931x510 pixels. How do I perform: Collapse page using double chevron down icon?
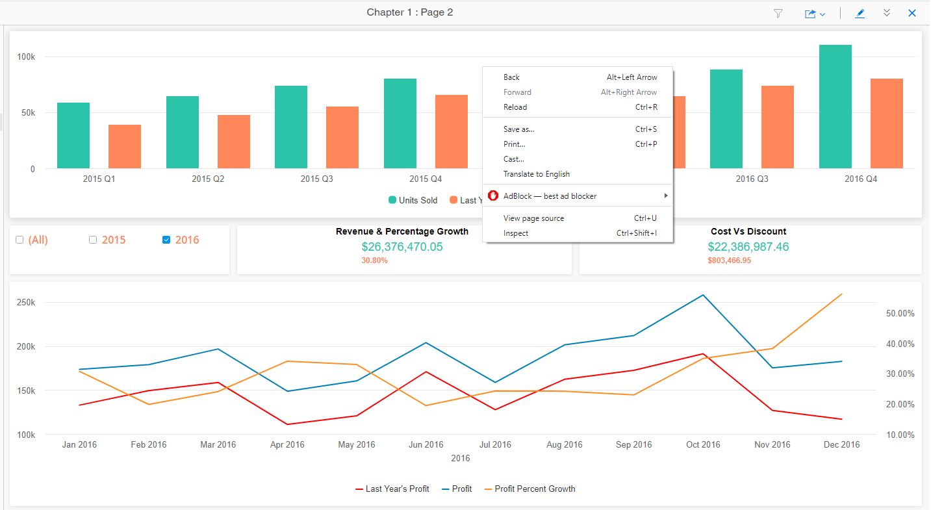coord(887,13)
